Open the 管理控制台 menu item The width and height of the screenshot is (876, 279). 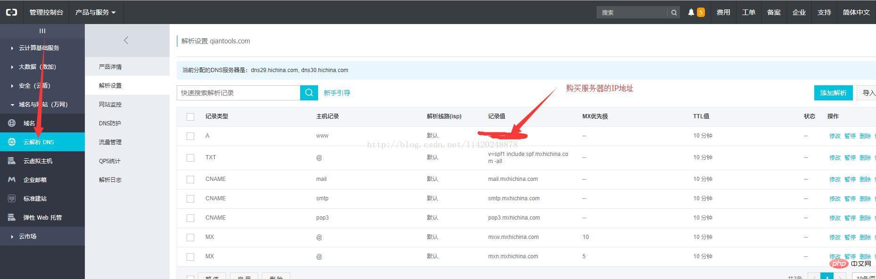(46, 12)
